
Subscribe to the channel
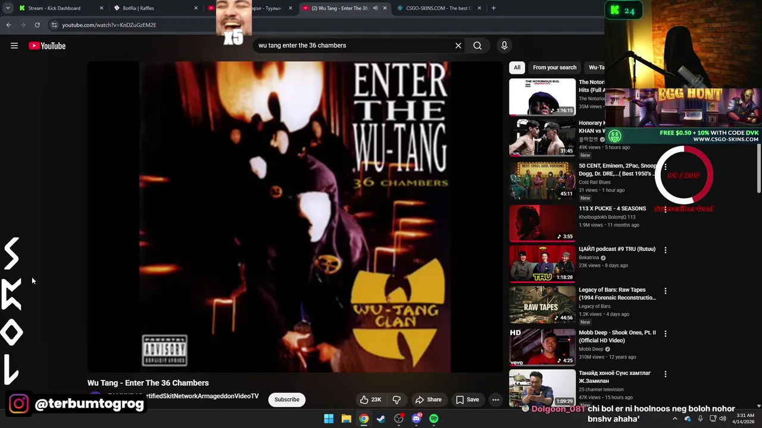coord(287,399)
